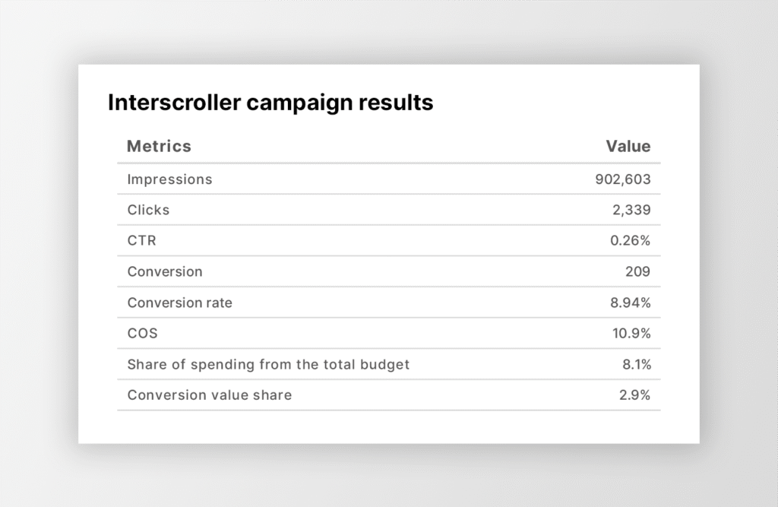Select the 209 conversion value
Viewport: 778px width, 507px height.
tap(638, 271)
